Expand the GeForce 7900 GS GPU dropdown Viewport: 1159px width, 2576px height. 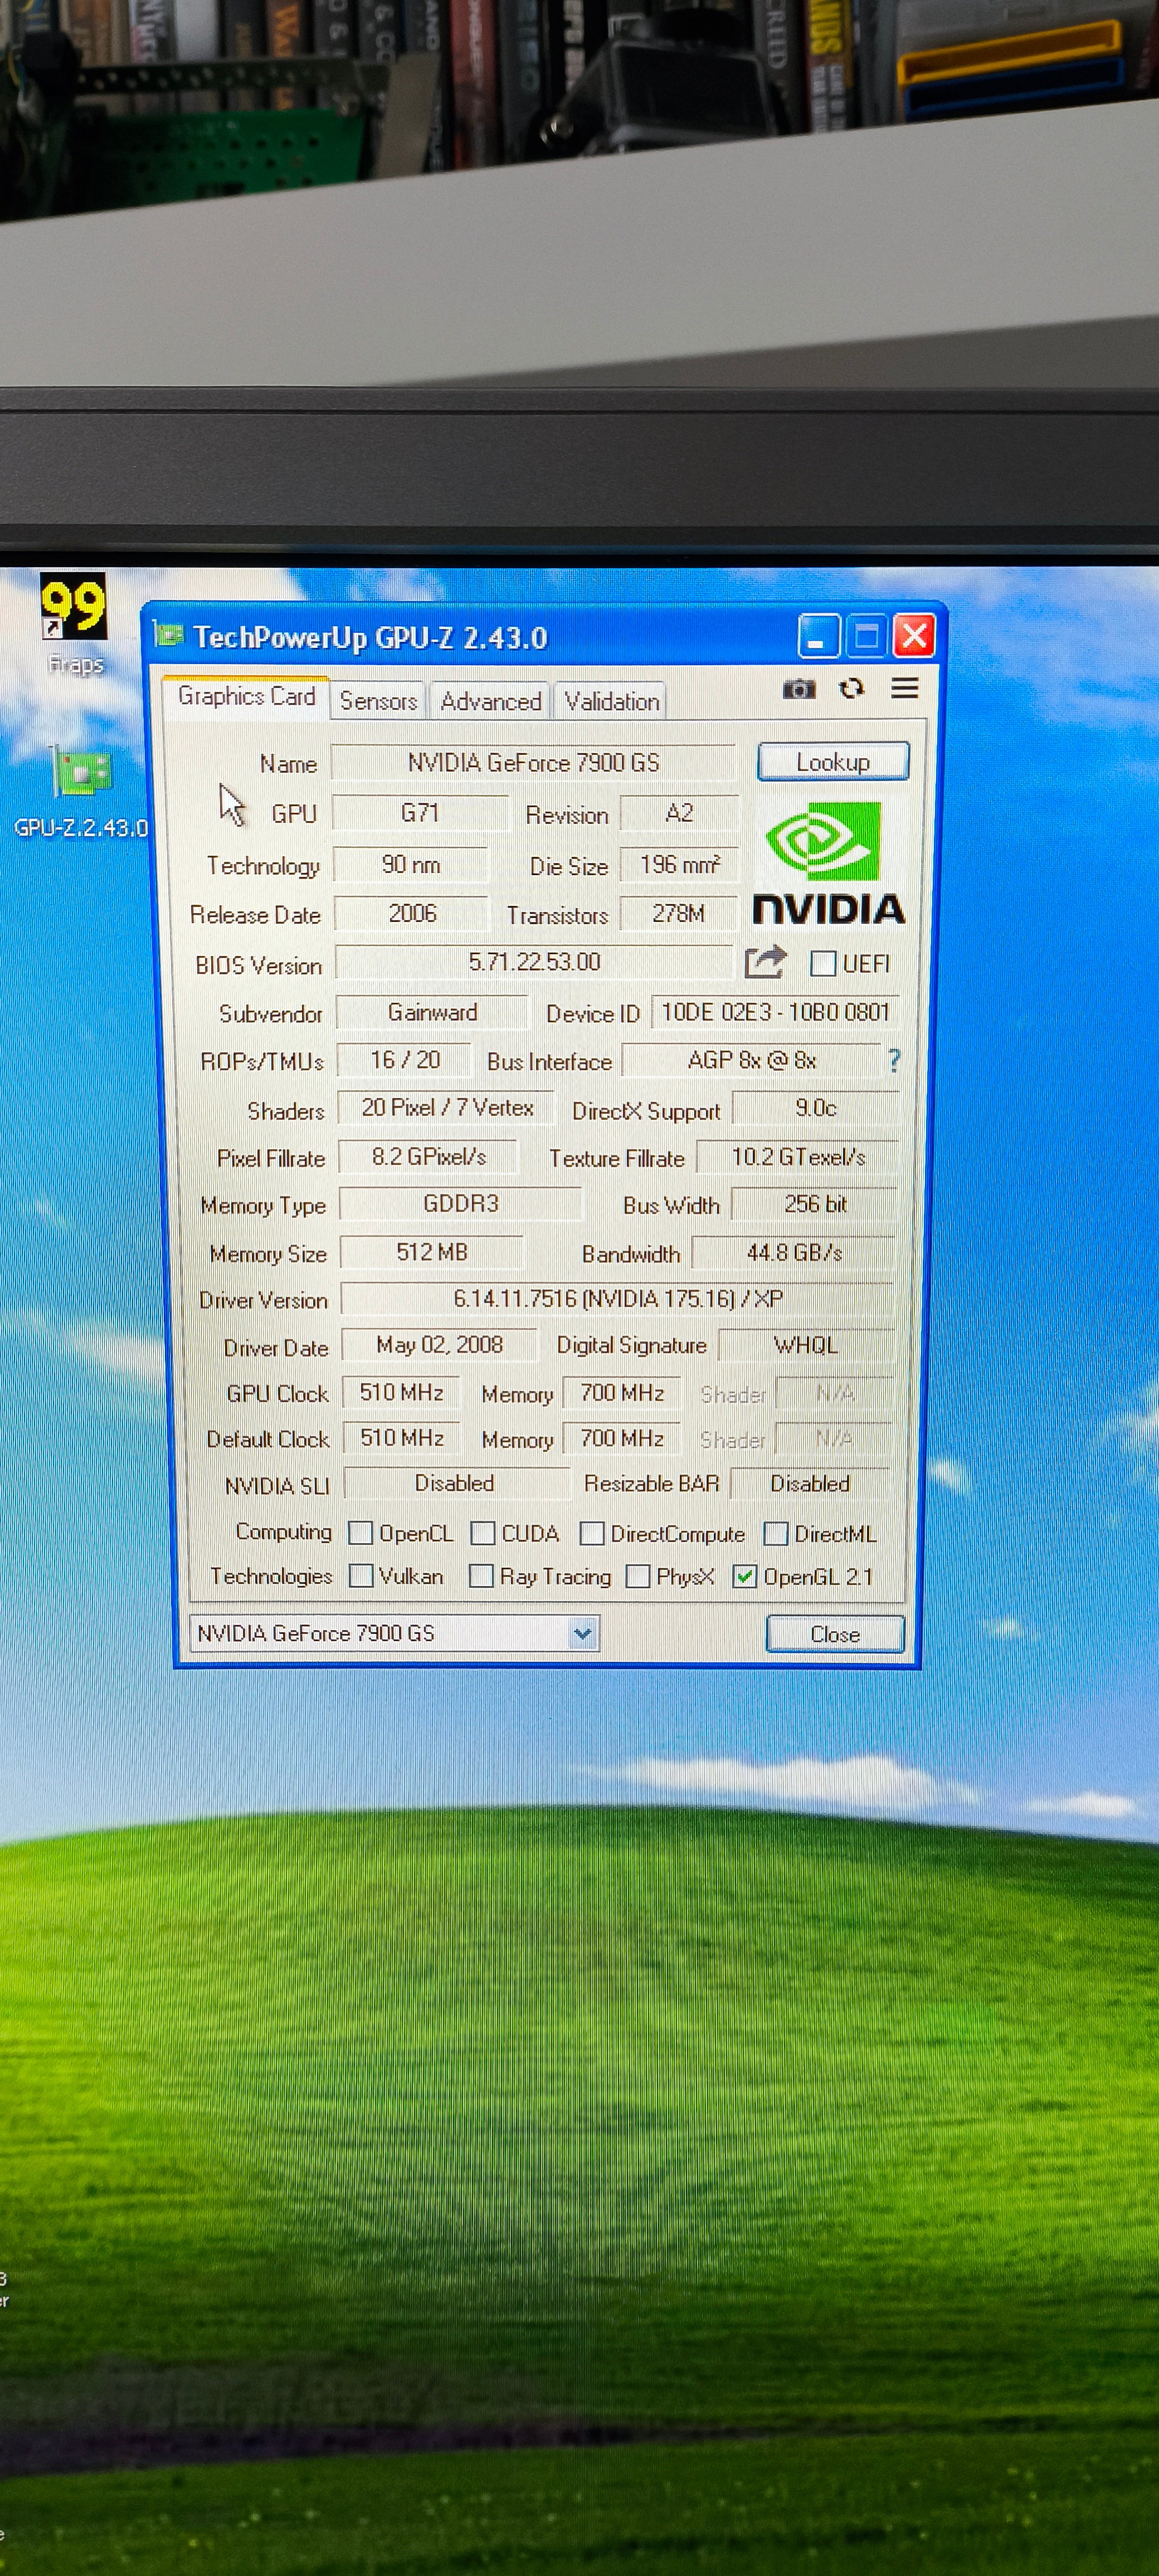(x=582, y=1633)
